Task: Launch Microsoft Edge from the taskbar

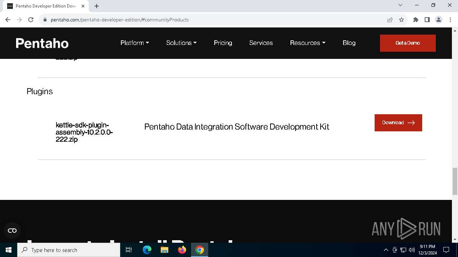Action: [x=147, y=250]
